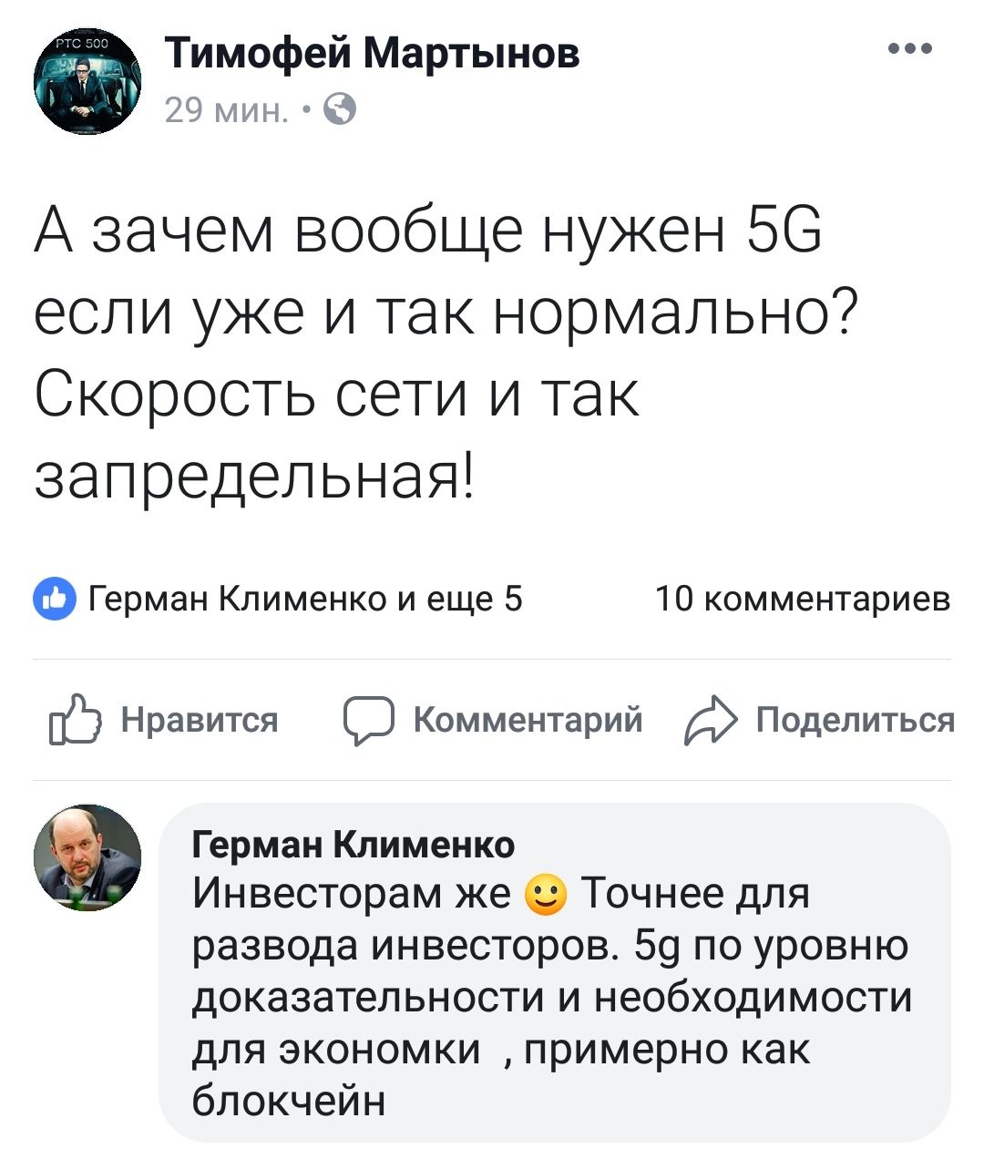Open the commenter name Герман Клименко in the comment
Screen dimensions: 984x1149
(x=354, y=845)
